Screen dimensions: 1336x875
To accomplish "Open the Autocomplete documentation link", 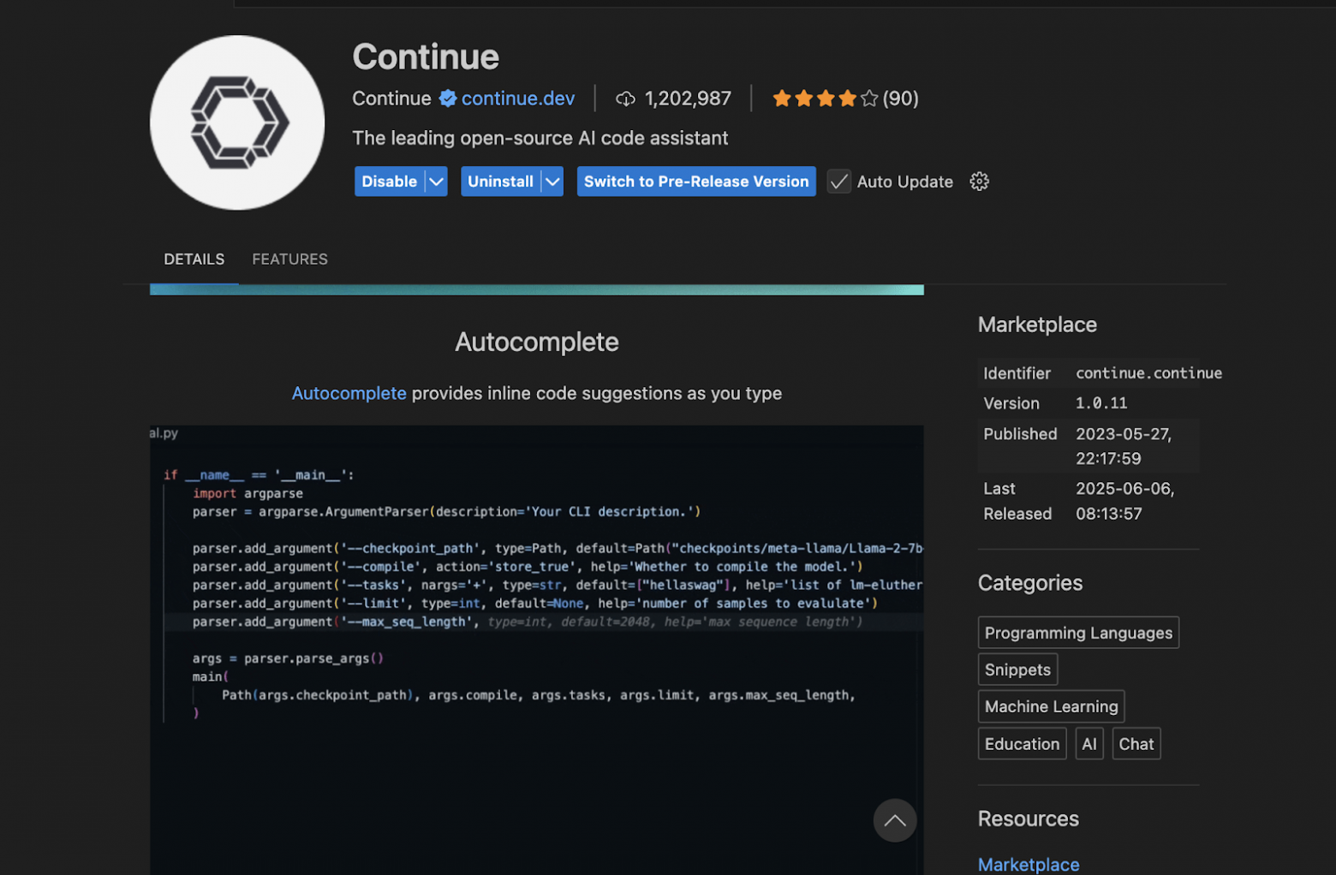I will tap(349, 393).
